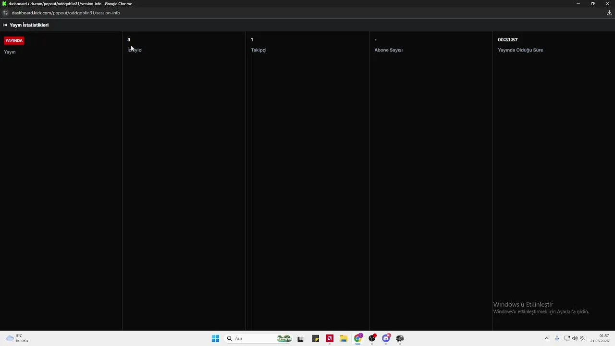Image resolution: width=615 pixels, height=346 pixels.
Task: Open Discord from the taskbar
Action: (x=386, y=338)
